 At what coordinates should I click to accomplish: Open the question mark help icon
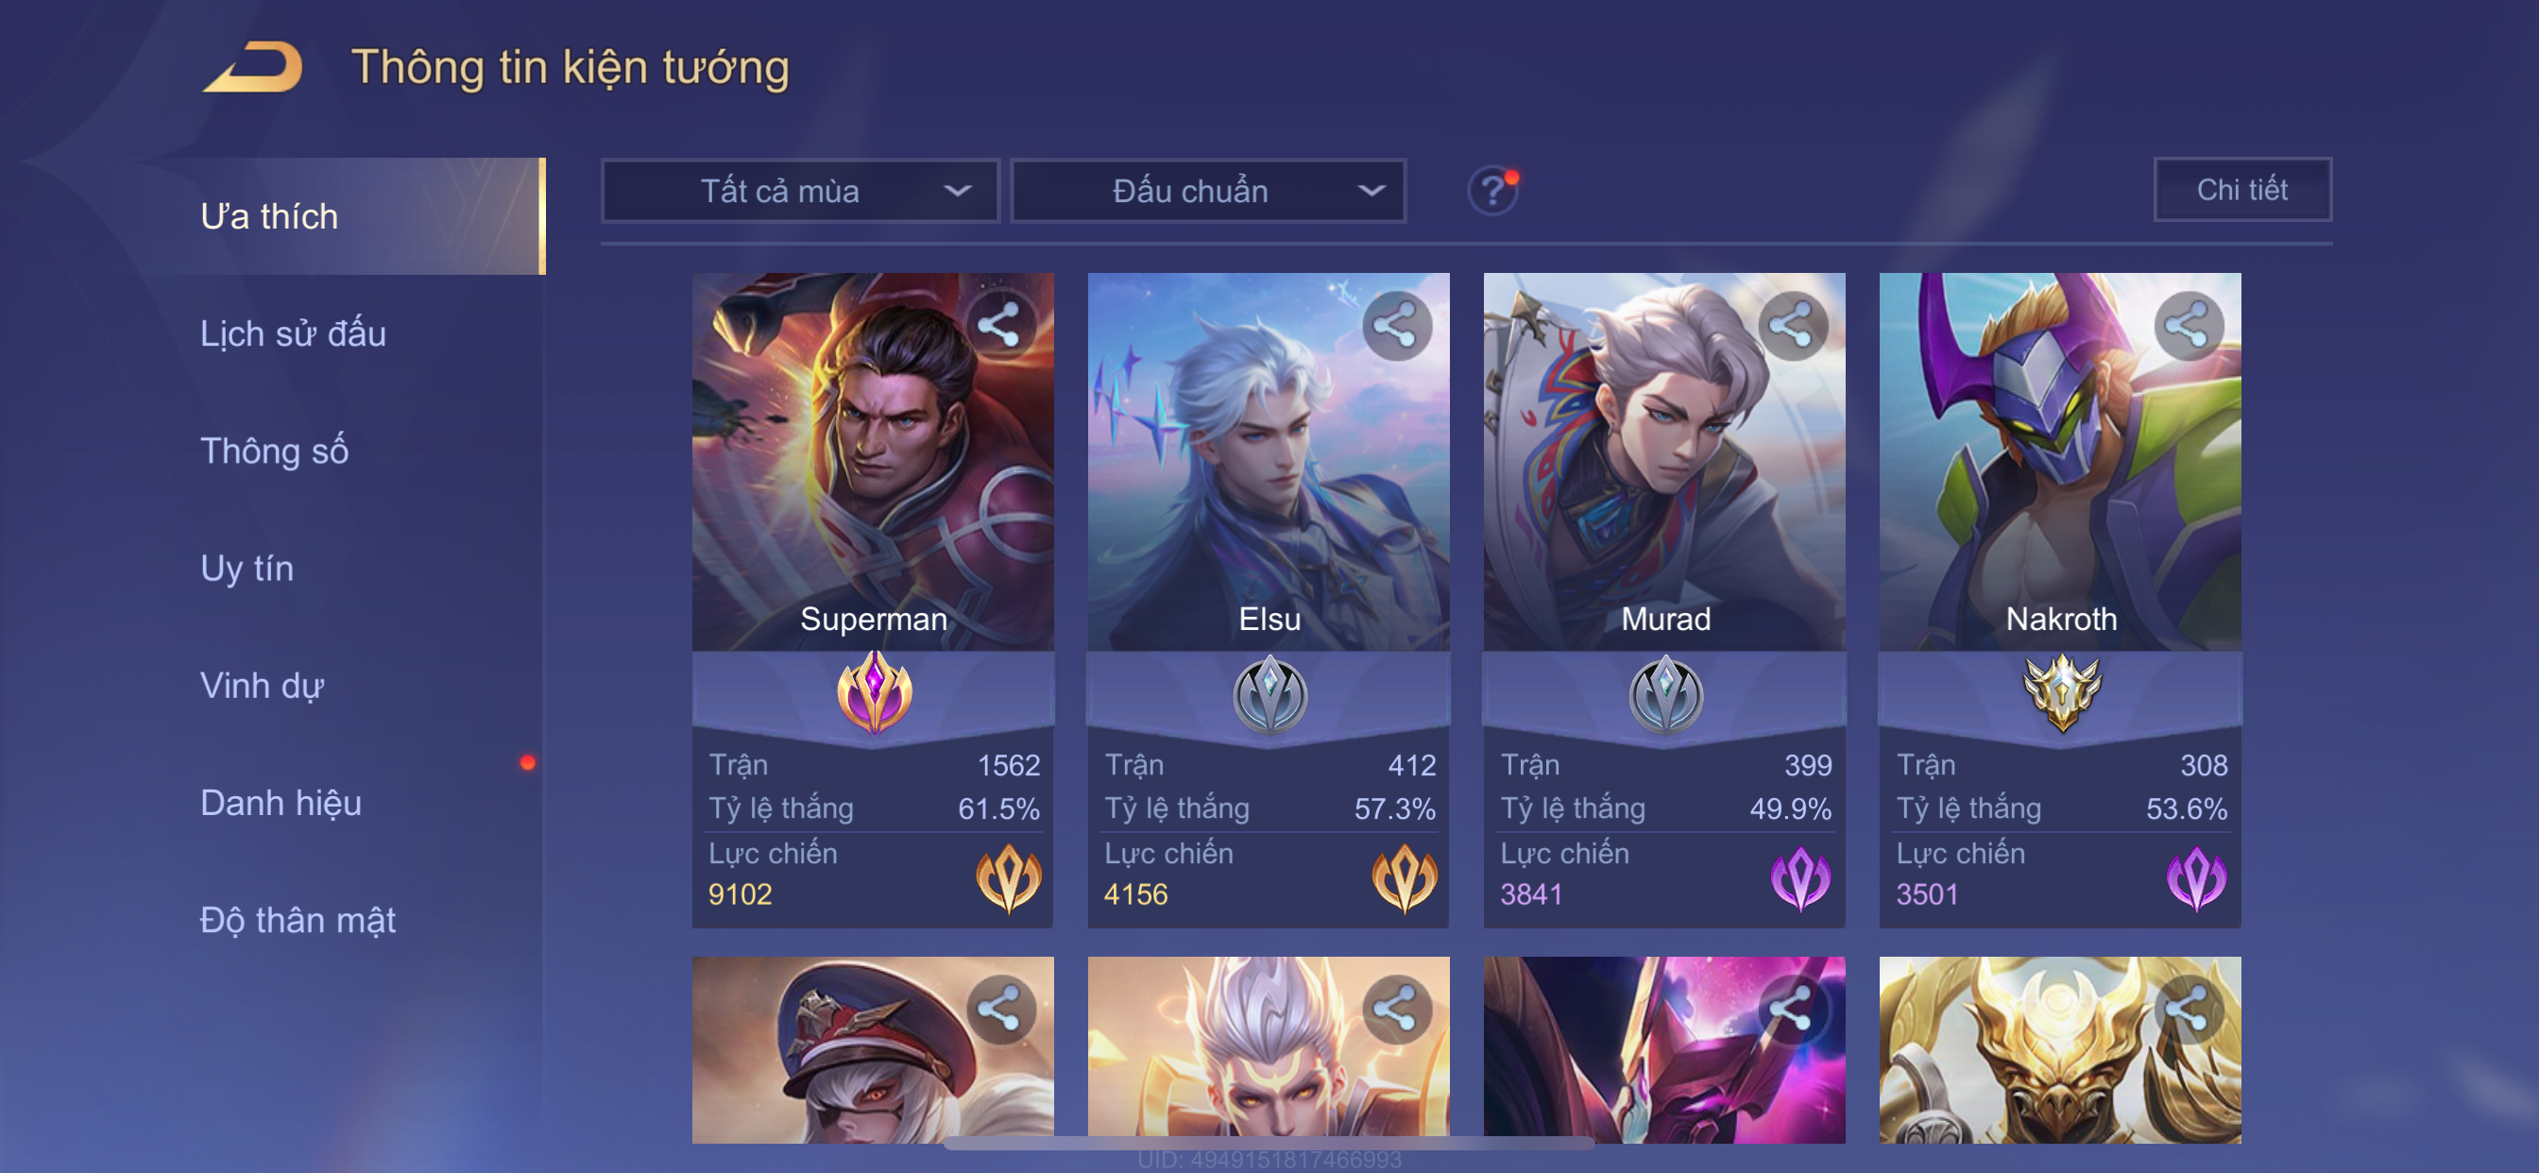tap(1492, 190)
